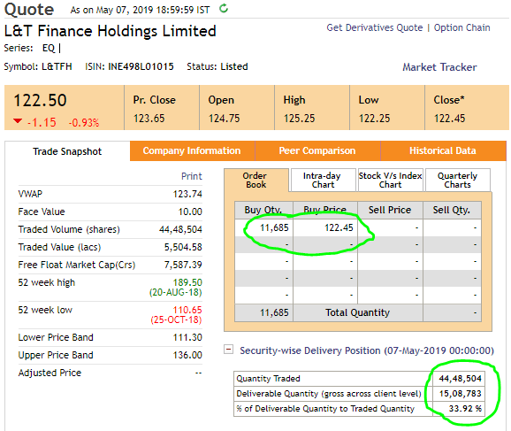This screenshot has width=511, height=431.
Task: Click the VWAP value 123.74
Action: coord(187,194)
